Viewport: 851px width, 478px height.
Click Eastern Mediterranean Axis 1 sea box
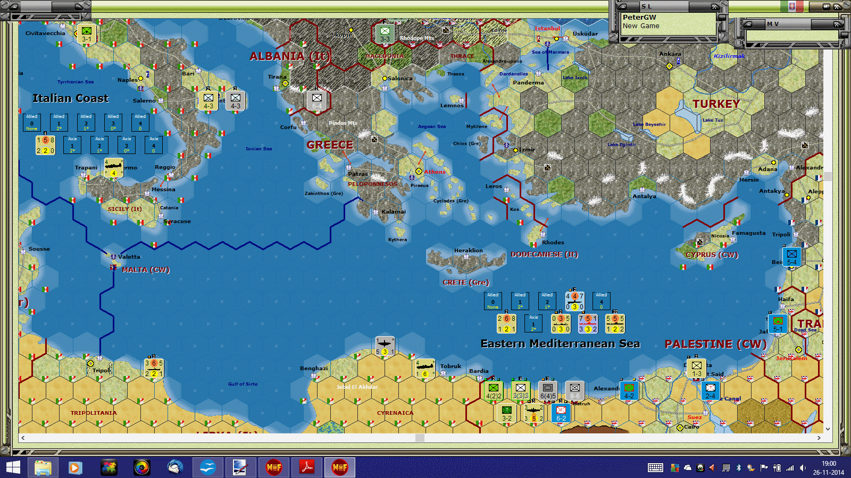tap(533, 323)
